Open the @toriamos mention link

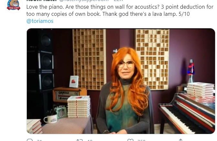[x=40, y=21]
